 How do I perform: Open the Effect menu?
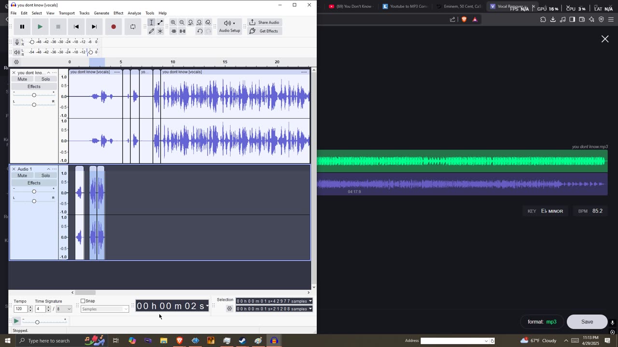tap(118, 13)
